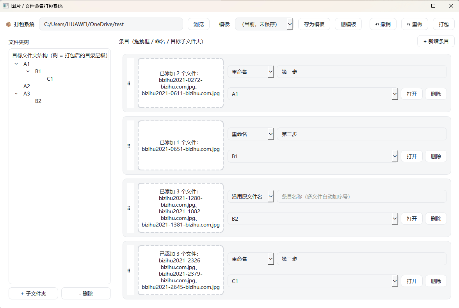Click the app icon in title bar

pos(5,6)
